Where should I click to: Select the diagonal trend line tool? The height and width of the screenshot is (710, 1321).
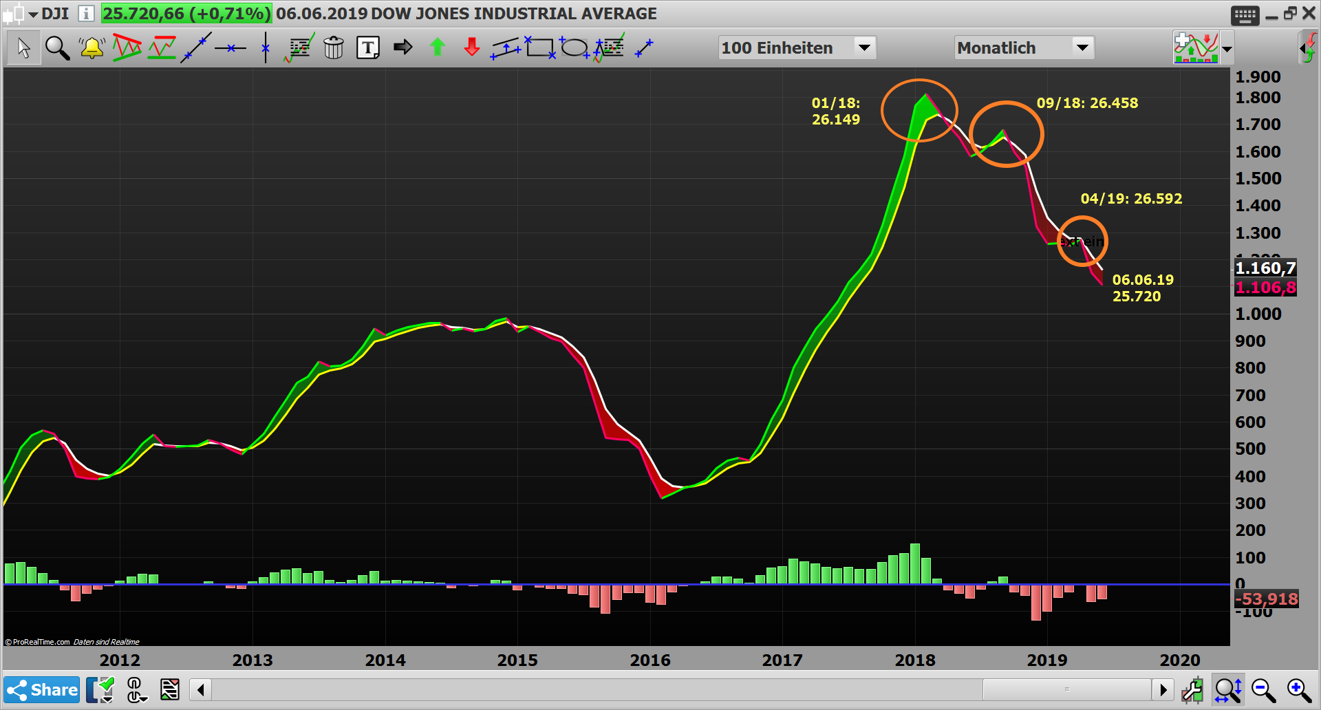(196, 48)
